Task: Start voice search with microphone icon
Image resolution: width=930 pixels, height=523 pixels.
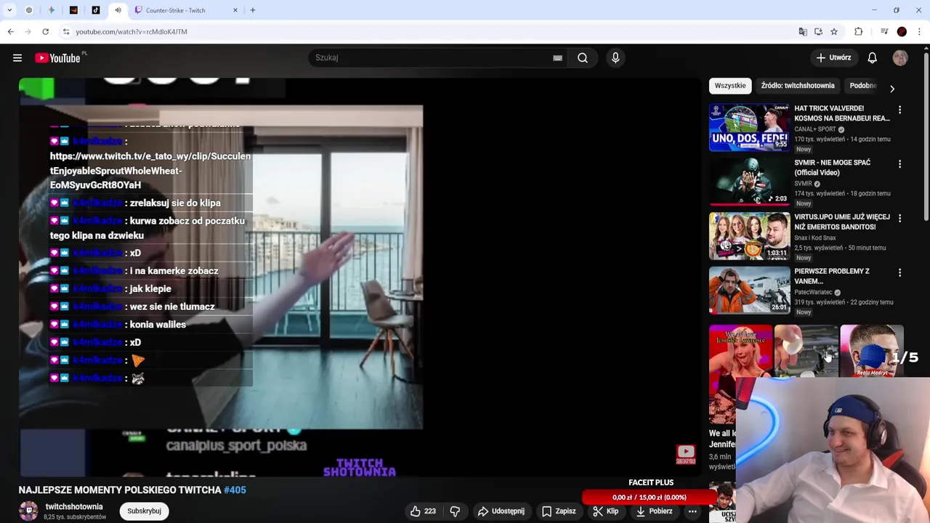Action: 615,58
